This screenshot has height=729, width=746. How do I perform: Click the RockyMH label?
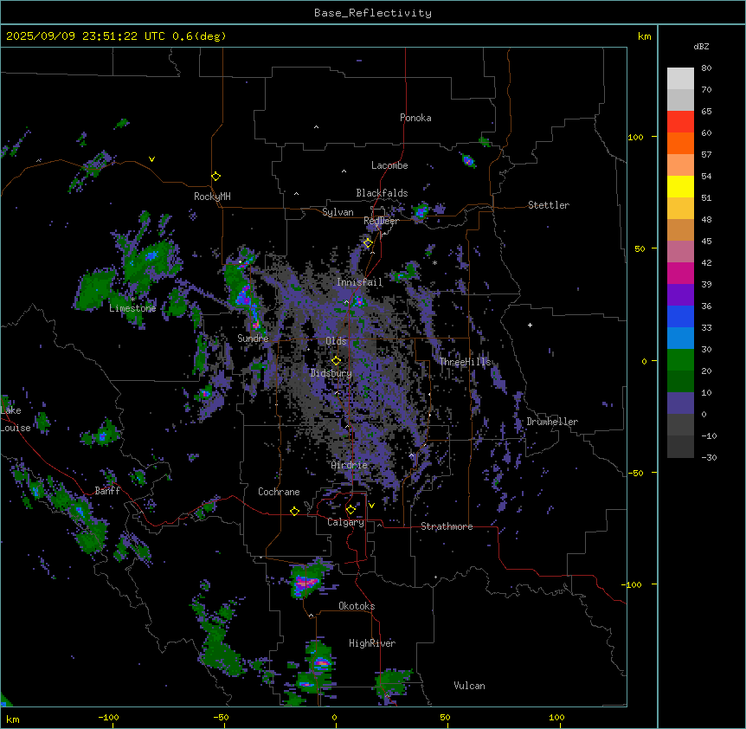(212, 197)
